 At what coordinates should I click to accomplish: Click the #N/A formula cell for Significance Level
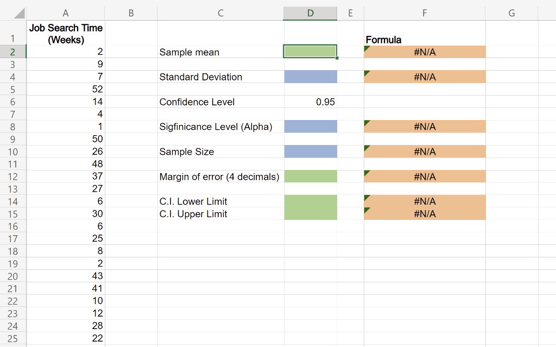click(x=425, y=127)
